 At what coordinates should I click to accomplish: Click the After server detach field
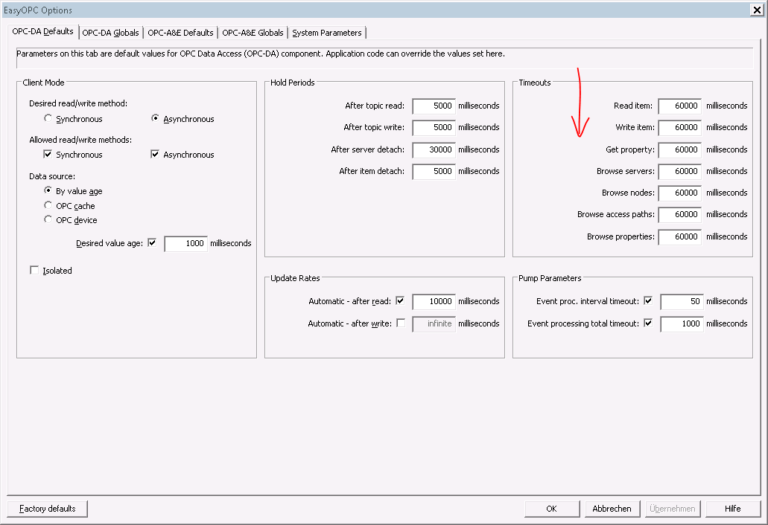tap(434, 150)
